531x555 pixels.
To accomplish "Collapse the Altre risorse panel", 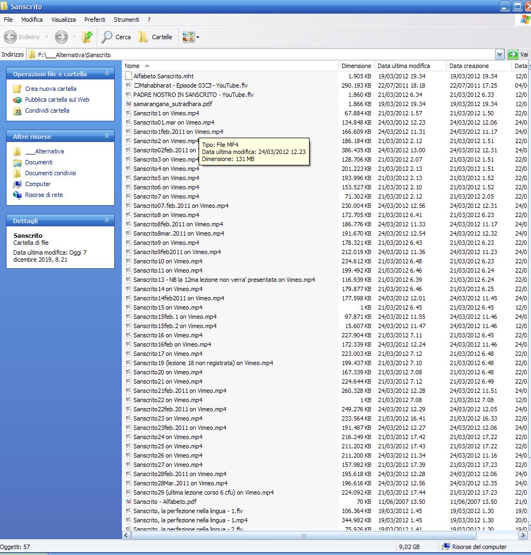I will click(x=107, y=136).
